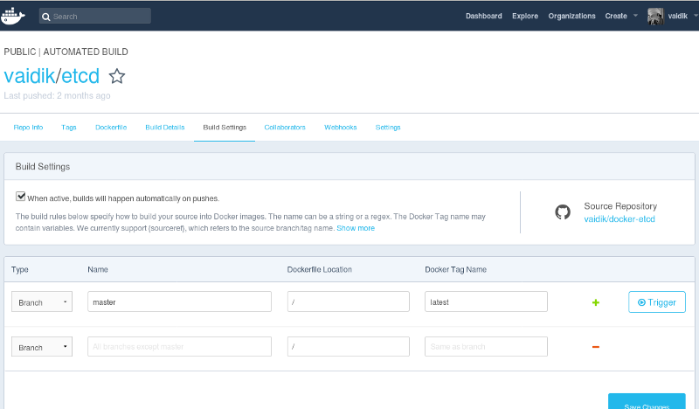
Task: Click the GitHub octocat icon
Action: coord(563,211)
